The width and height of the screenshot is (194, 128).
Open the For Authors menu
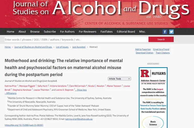click(67, 32)
